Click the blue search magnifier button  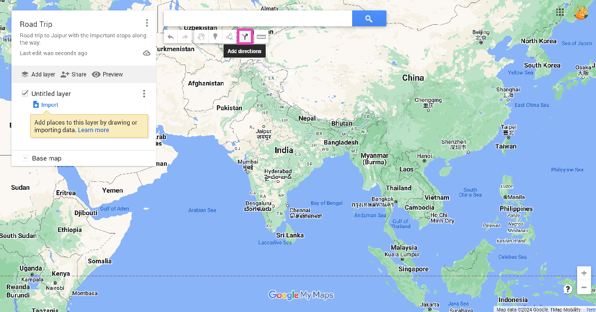369,19
